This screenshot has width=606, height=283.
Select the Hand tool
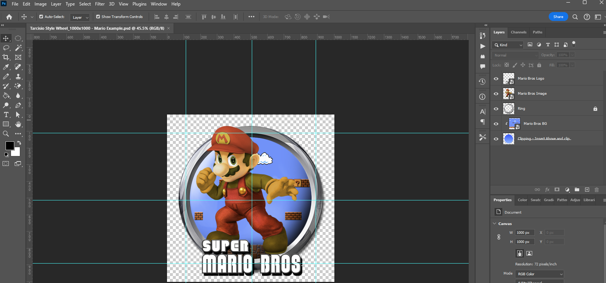(18, 124)
